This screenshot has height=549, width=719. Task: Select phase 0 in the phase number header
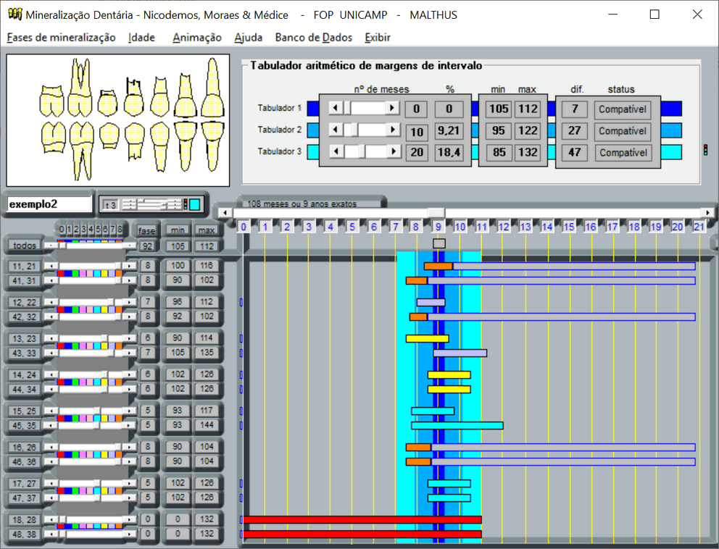point(62,229)
